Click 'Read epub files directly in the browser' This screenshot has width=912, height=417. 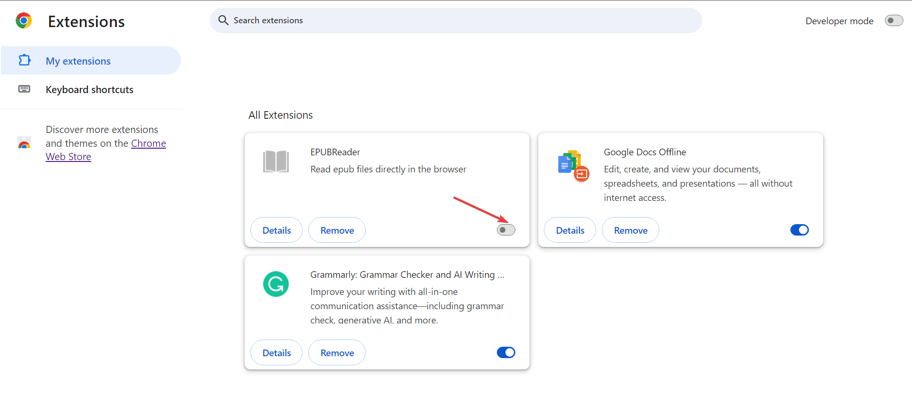point(389,169)
